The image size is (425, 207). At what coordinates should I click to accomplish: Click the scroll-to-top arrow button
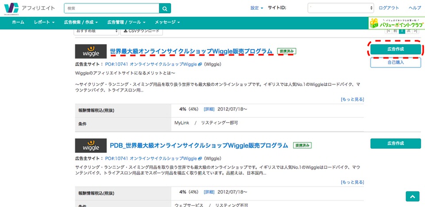413,196
